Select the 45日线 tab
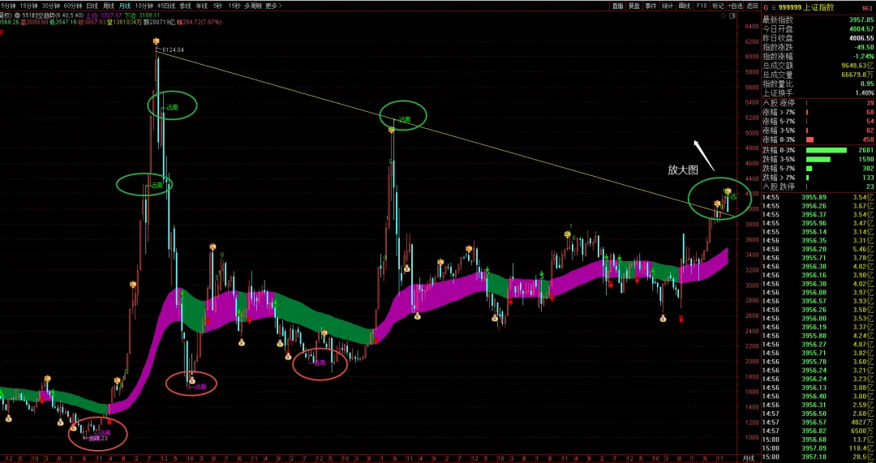 [x=166, y=6]
